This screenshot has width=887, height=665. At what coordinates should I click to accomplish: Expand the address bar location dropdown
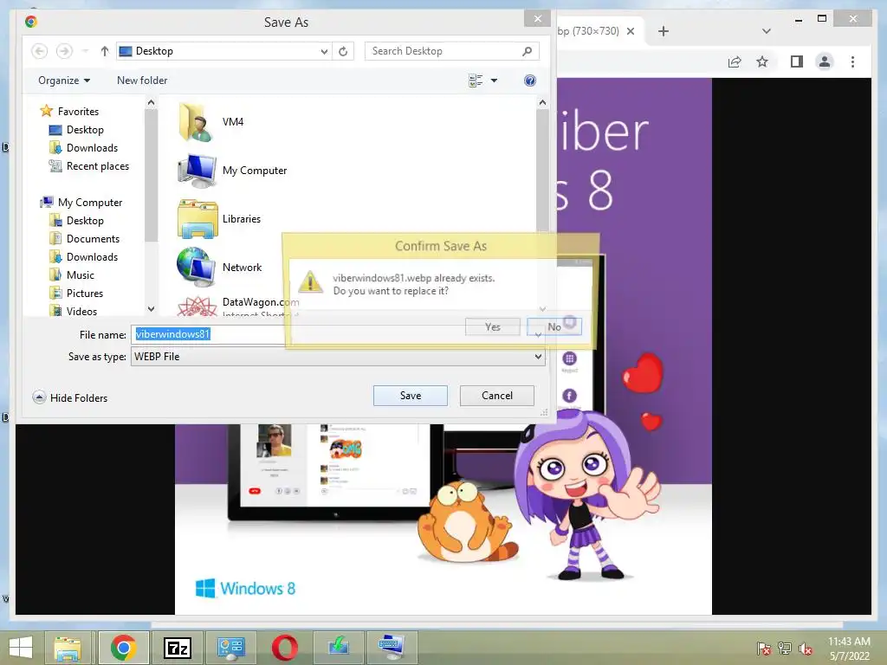pyautogui.click(x=324, y=51)
